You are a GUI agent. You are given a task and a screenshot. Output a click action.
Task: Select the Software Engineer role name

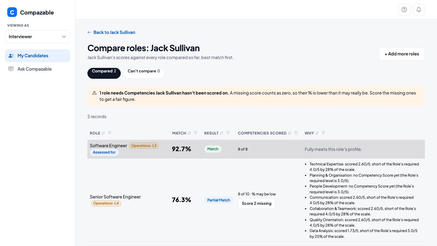pos(108,146)
